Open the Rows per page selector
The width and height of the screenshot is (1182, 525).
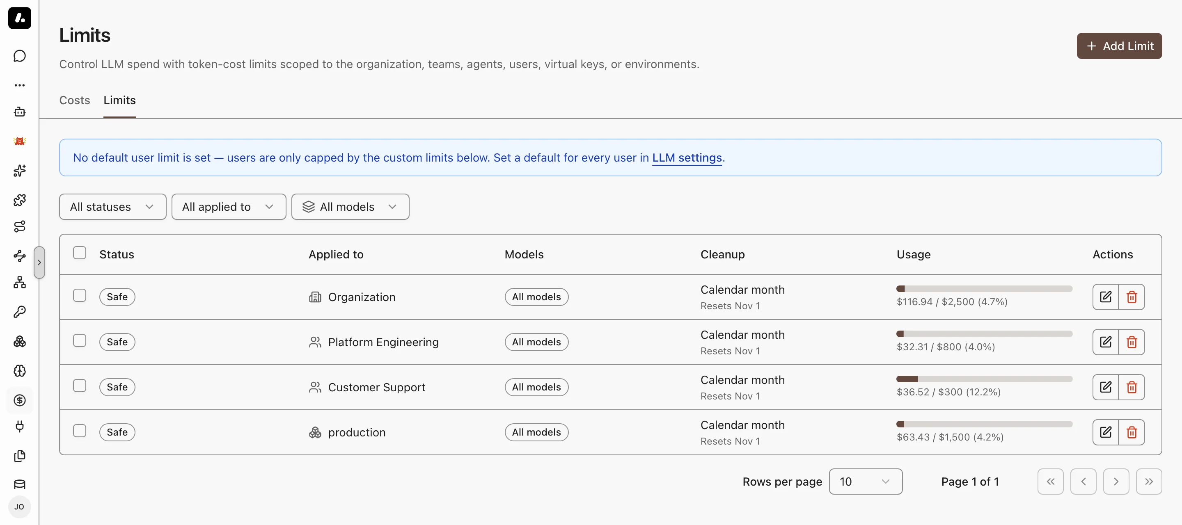point(866,482)
